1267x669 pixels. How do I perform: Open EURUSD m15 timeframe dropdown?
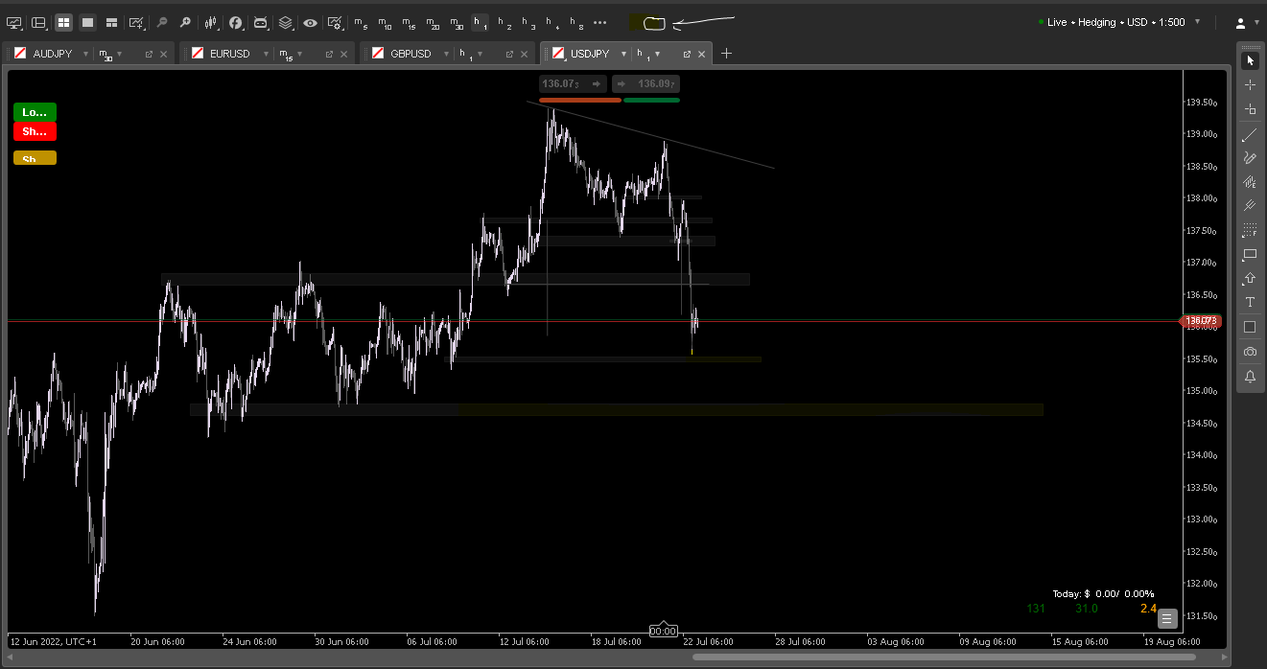pyautogui.click(x=297, y=54)
